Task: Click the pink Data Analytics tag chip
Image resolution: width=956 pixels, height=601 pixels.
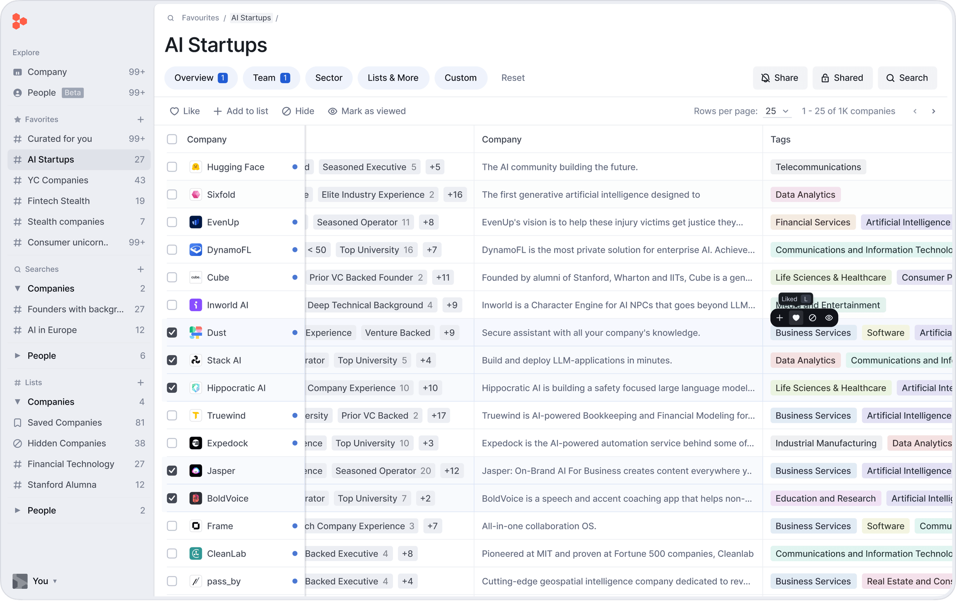Action: pyautogui.click(x=805, y=194)
